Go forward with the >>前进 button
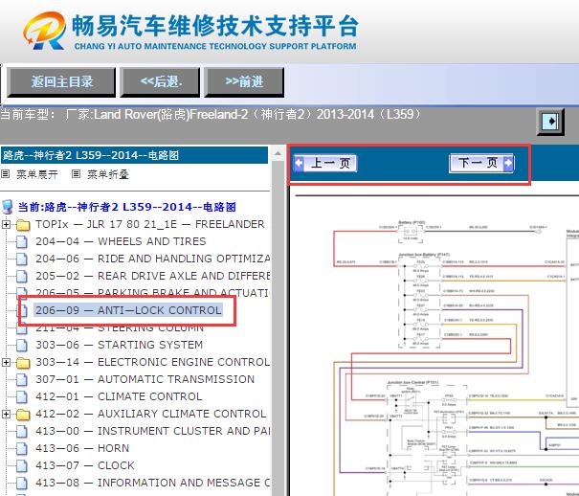This screenshot has width=579, height=496. (244, 82)
